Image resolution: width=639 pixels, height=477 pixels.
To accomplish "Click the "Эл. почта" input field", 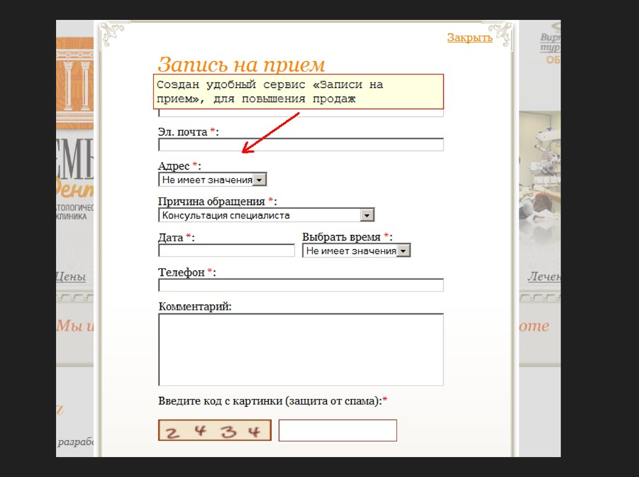I will [x=300, y=144].
